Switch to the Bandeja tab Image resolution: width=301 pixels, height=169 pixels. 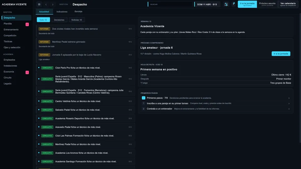pyautogui.click(x=78, y=12)
